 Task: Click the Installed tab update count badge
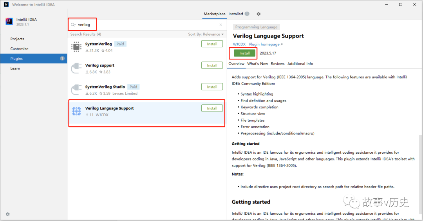(x=247, y=14)
